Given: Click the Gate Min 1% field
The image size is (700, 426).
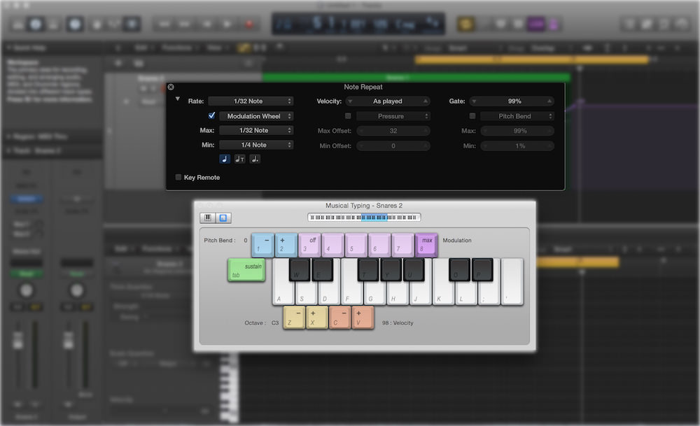Looking at the screenshot, I should [517, 146].
